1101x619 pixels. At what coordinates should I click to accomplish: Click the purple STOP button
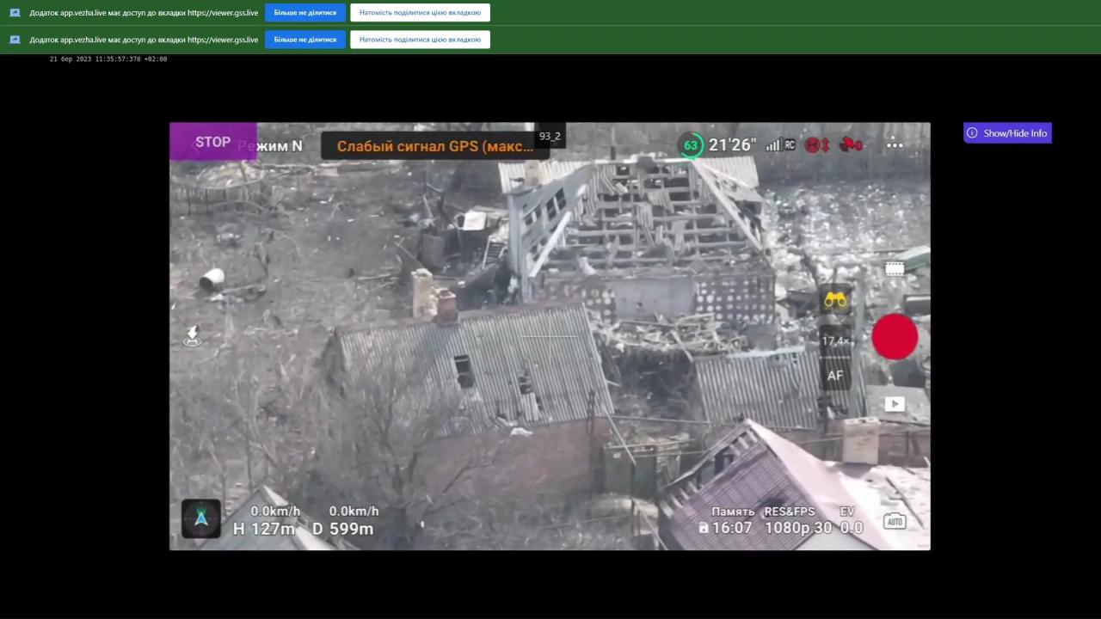click(x=212, y=142)
